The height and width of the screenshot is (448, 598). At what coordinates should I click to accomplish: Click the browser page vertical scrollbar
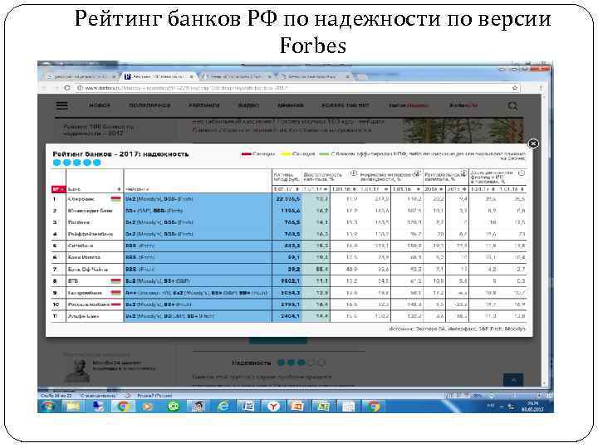(x=546, y=240)
